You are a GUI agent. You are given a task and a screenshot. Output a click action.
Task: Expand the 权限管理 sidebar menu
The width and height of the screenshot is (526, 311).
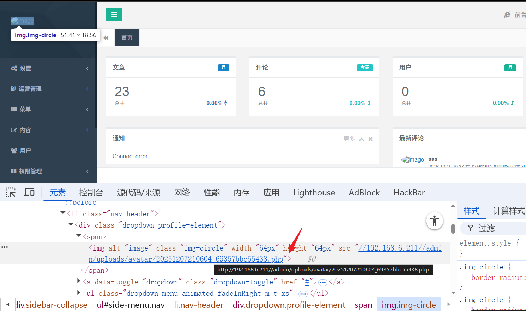(30, 171)
